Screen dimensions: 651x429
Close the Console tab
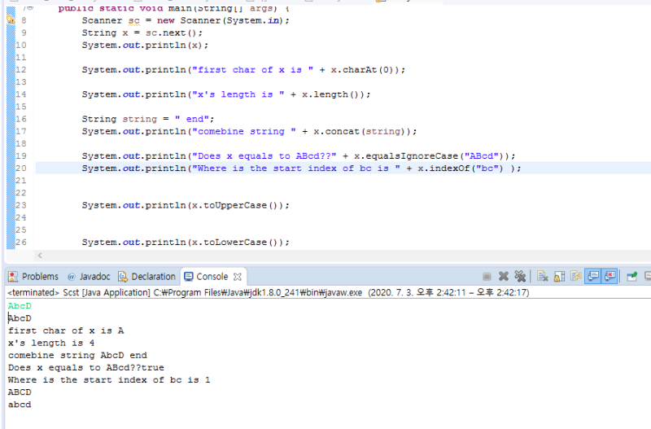pyautogui.click(x=238, y=277)
